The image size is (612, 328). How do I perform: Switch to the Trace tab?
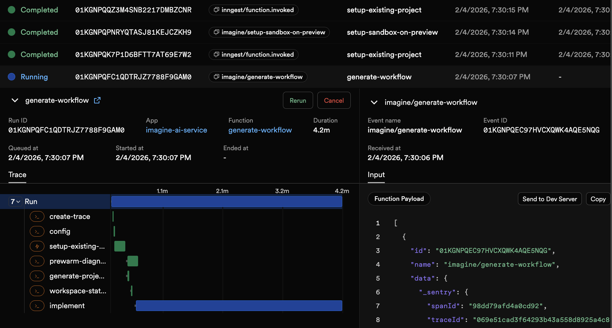[x=17, y=175]
